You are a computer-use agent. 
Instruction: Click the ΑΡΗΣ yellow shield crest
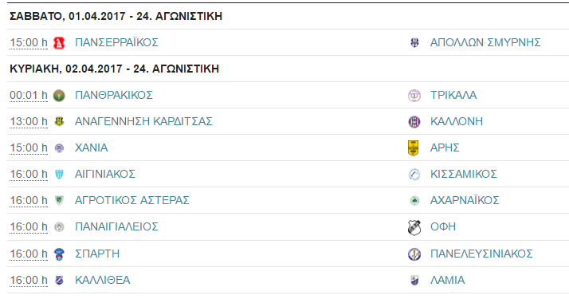click(414, 148)
